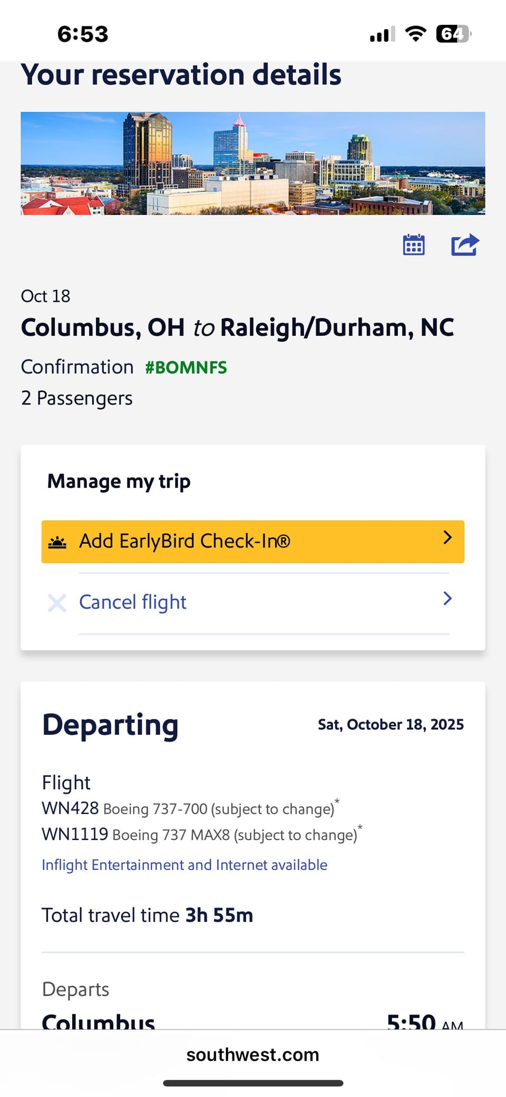Screen dimensions: 506x1097
Task: Tap the home indicator bar at bottom
Action: [253, 1083]
